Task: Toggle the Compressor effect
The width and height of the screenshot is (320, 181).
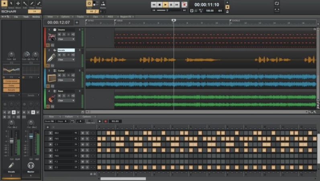Action: pyautogui.click(x=11, y=81)
